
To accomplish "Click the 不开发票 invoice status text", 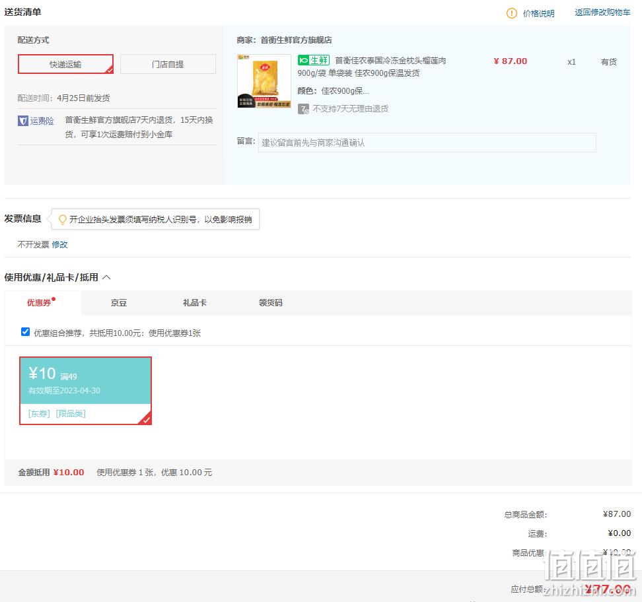I will pos(33,245).
